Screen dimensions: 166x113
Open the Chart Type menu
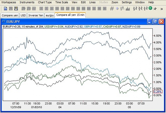pos(45,2)
